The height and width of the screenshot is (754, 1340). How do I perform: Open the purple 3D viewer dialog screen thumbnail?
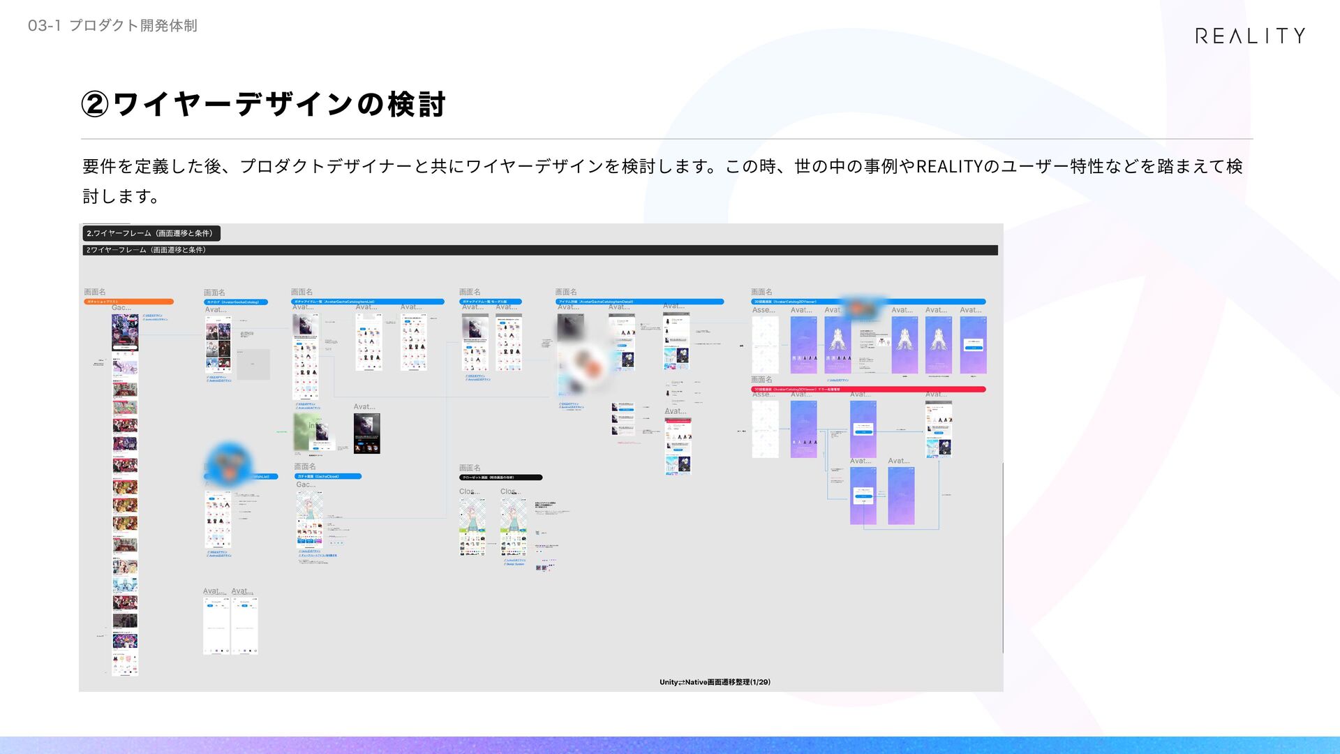(x=973, y=345)
